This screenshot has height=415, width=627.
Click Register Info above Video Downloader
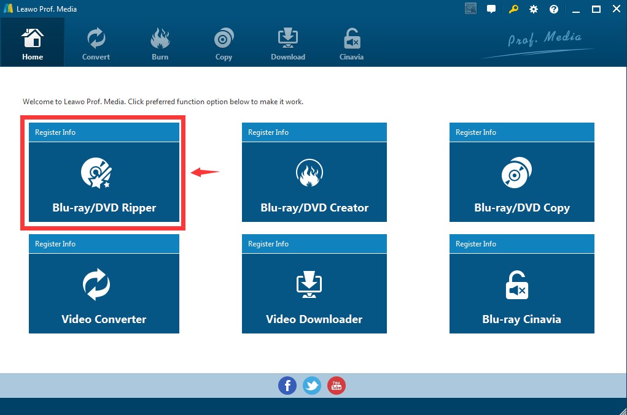click(x=268, y=244)
